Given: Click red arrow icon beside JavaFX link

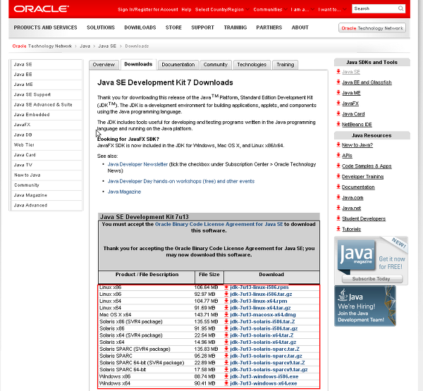Looking at the screenshot, I should [338, 103].
